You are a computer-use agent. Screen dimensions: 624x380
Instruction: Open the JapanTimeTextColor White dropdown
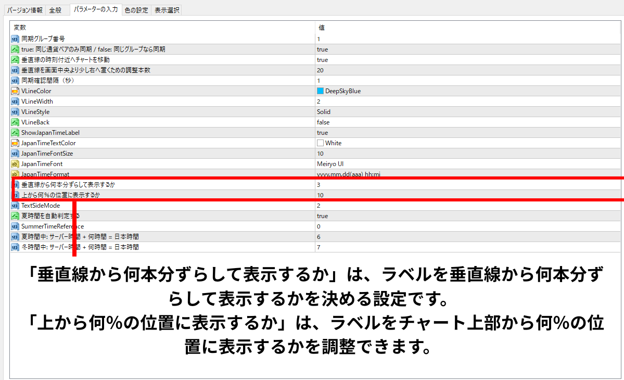(333, 143)
